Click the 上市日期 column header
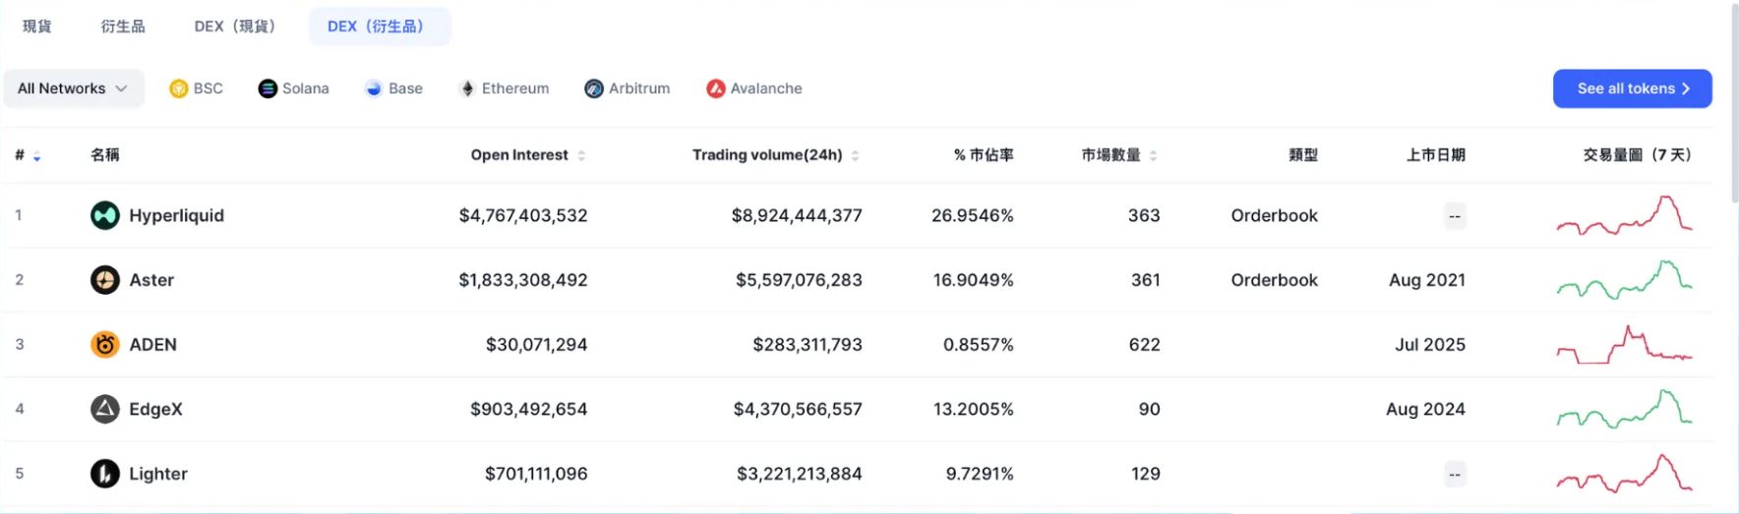This screenshot has height=514, width=1739. (x=1436, y=155)
